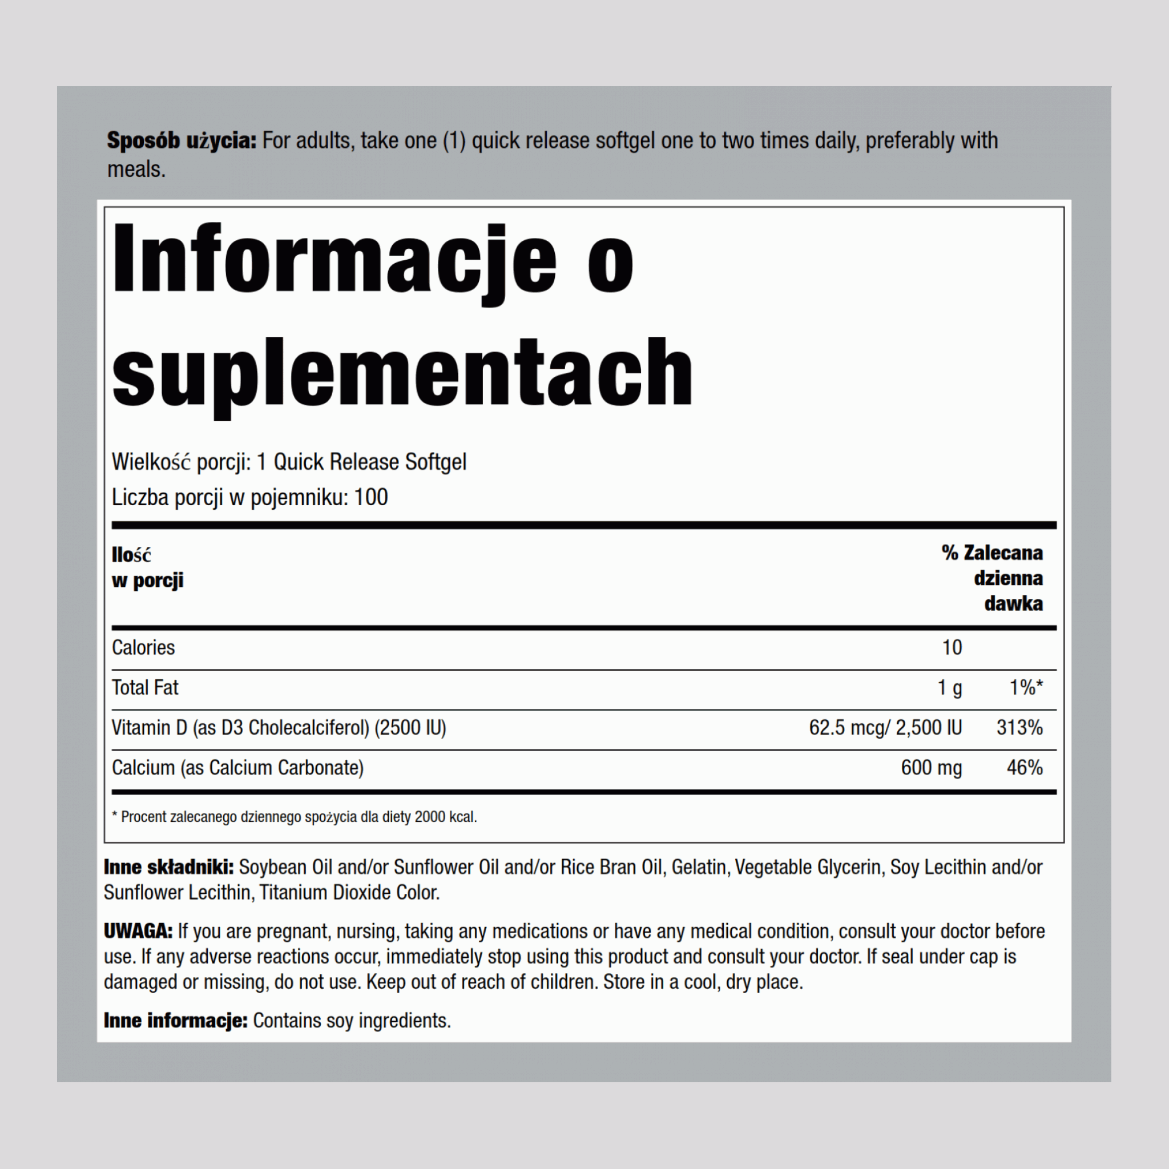Click the '600 mg' calcium amount
This screenshot has width=1169, height=1169.
click(x=932, y=768)
